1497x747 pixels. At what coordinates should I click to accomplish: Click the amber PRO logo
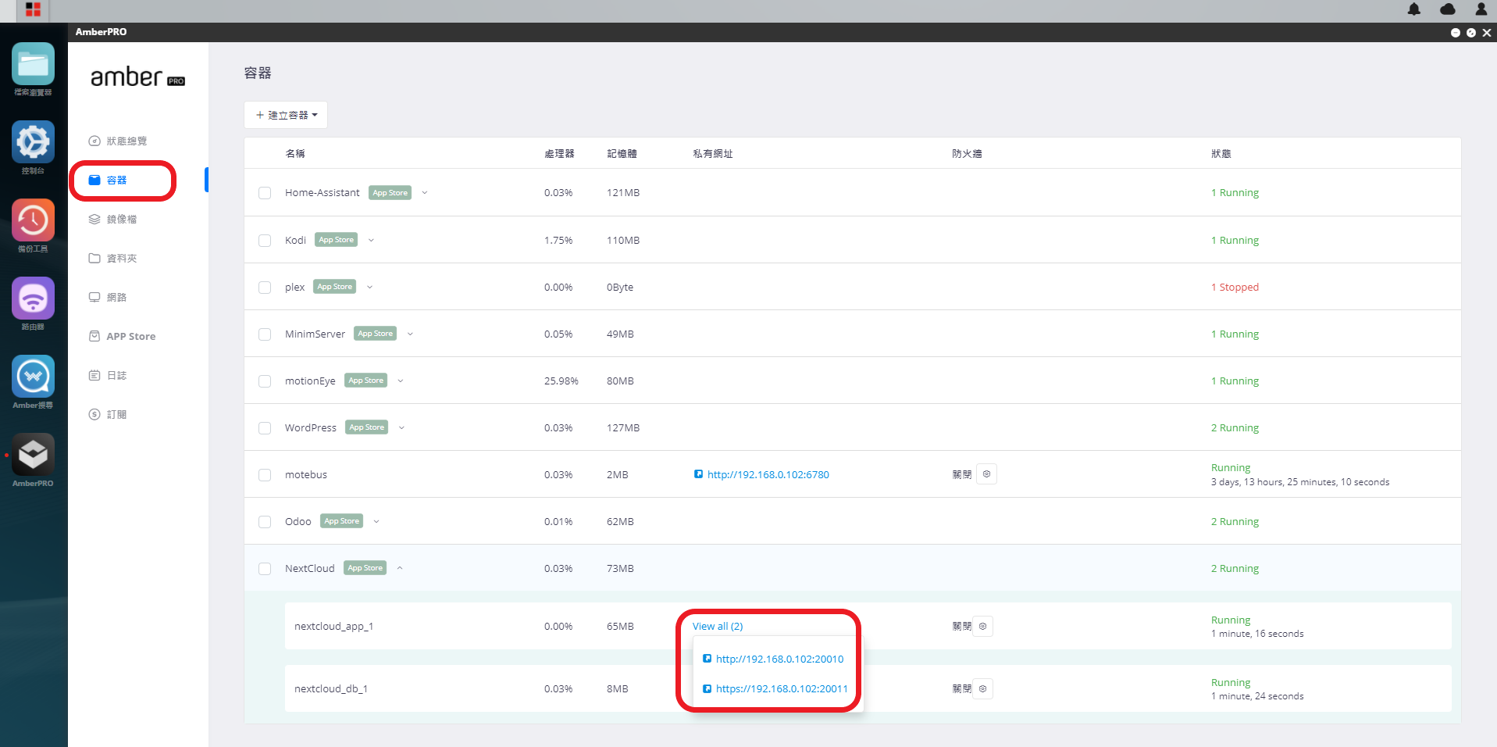coord(137,77)
